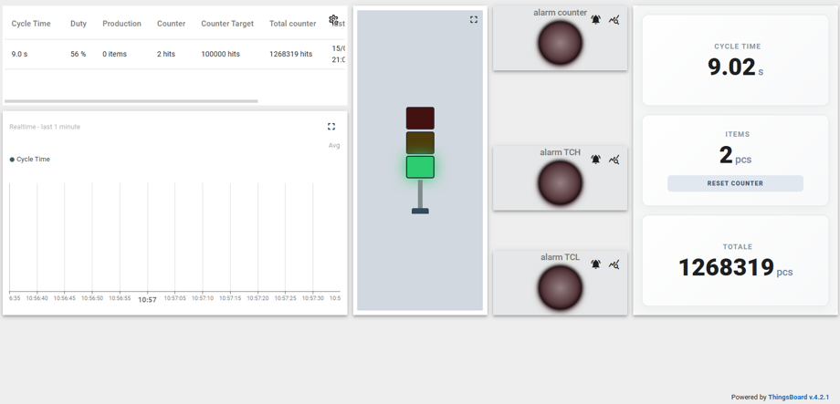Screen dimensions: 840x404
Task: Expand the traffic light widget to fullscreen
Action: click(474, 19)
